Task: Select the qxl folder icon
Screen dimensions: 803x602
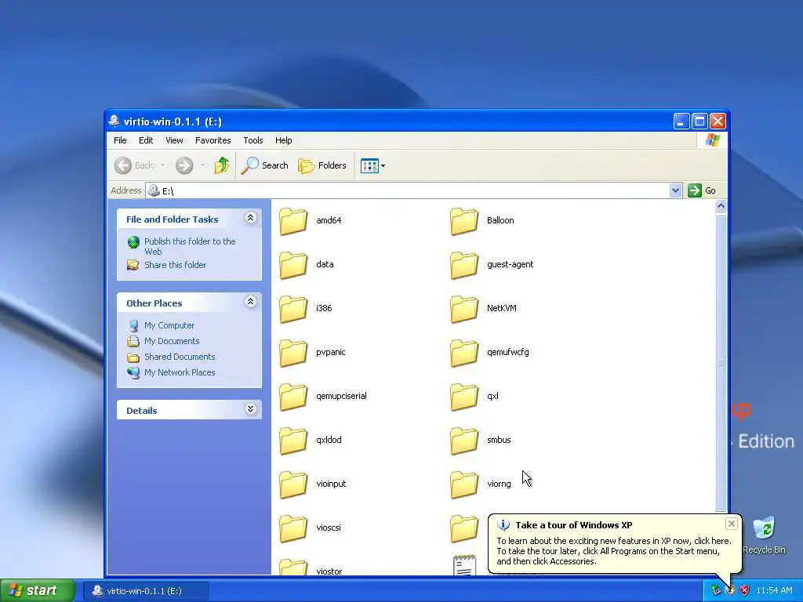Action: [464, 397]
